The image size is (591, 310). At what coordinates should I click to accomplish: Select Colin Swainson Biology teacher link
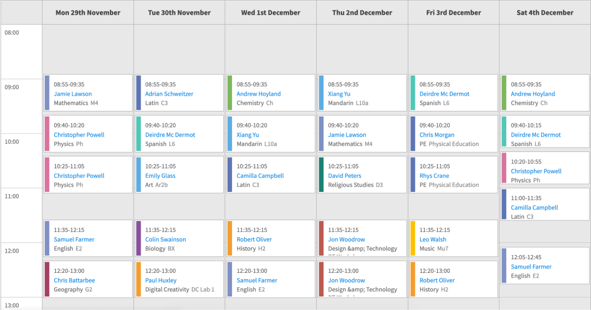(165, 239)
